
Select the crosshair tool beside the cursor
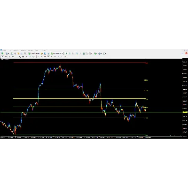click(x=6, y=56)
